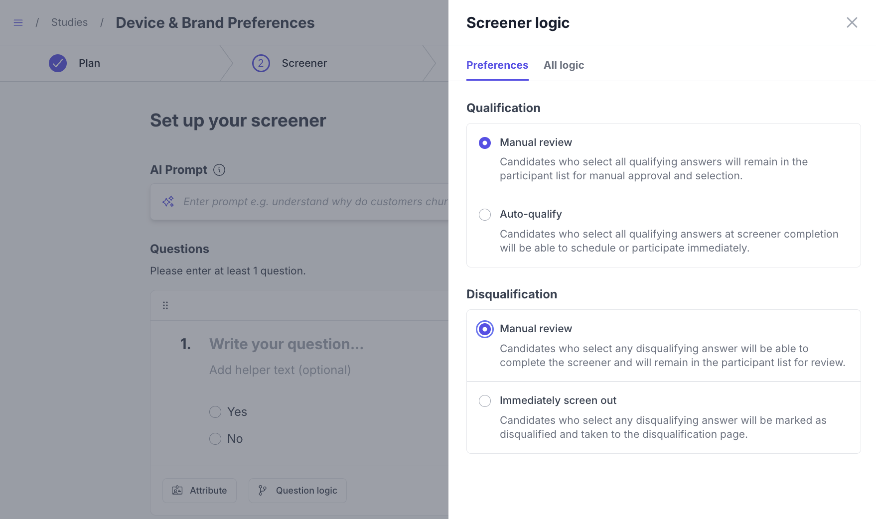Choose Immediately screen out option
The height and width of the screenshot is (519, 876).
[x=485, y=401]
